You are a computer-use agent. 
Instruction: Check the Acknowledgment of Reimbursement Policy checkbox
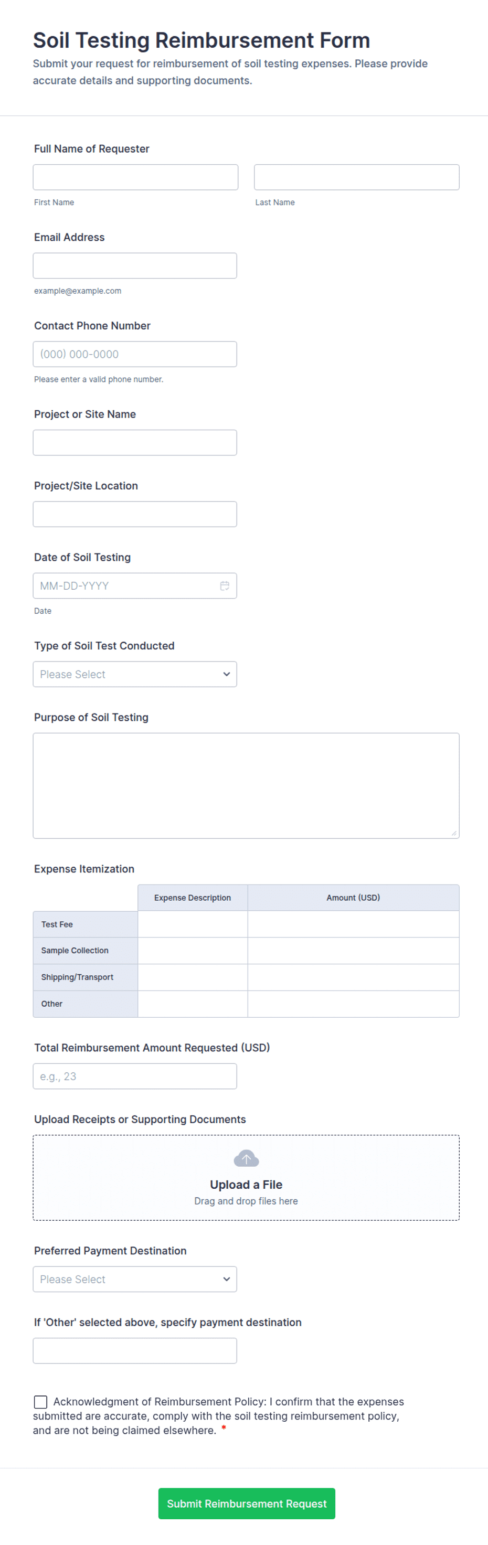pos(41,1402)
